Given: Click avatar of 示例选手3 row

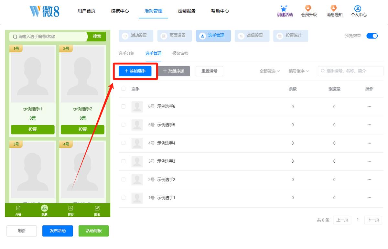Looking at the screenshot, I should pos(137,161).
